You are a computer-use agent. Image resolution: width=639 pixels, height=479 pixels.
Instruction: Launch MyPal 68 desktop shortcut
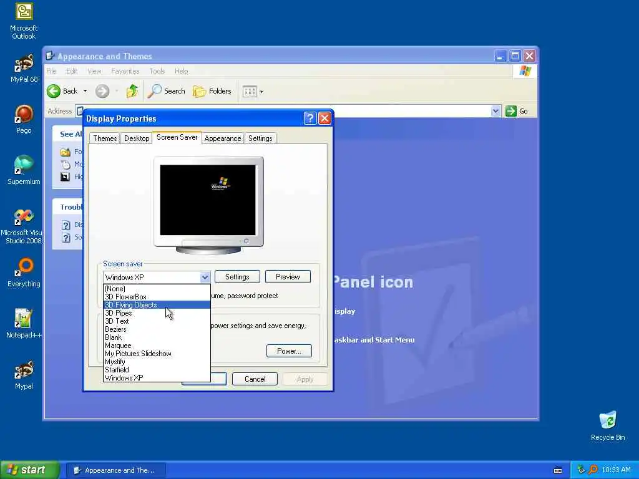click(24, 68)
